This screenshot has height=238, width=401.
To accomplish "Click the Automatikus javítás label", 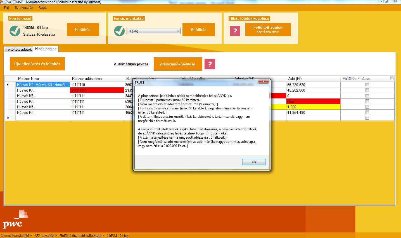I will [131, 64].
